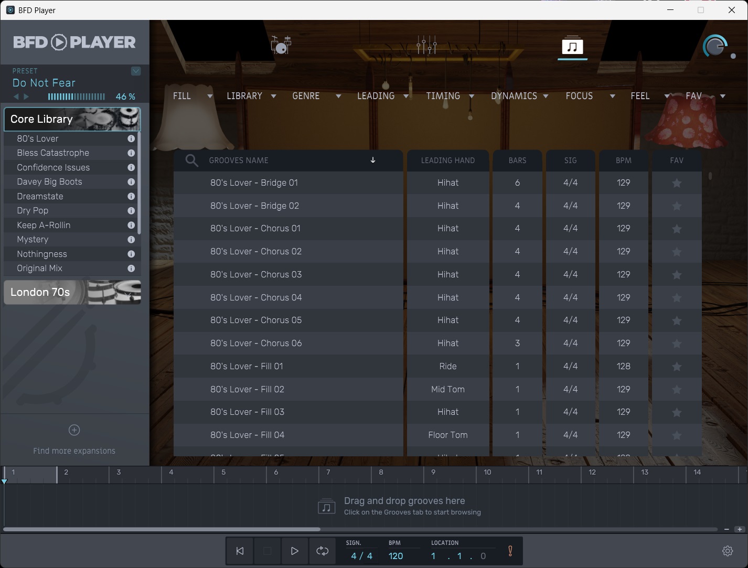The width and height of the screenshot is (748, 568).
Task: Toggle the checkbox beside the PRESET header
Action: tap(136, 71)
